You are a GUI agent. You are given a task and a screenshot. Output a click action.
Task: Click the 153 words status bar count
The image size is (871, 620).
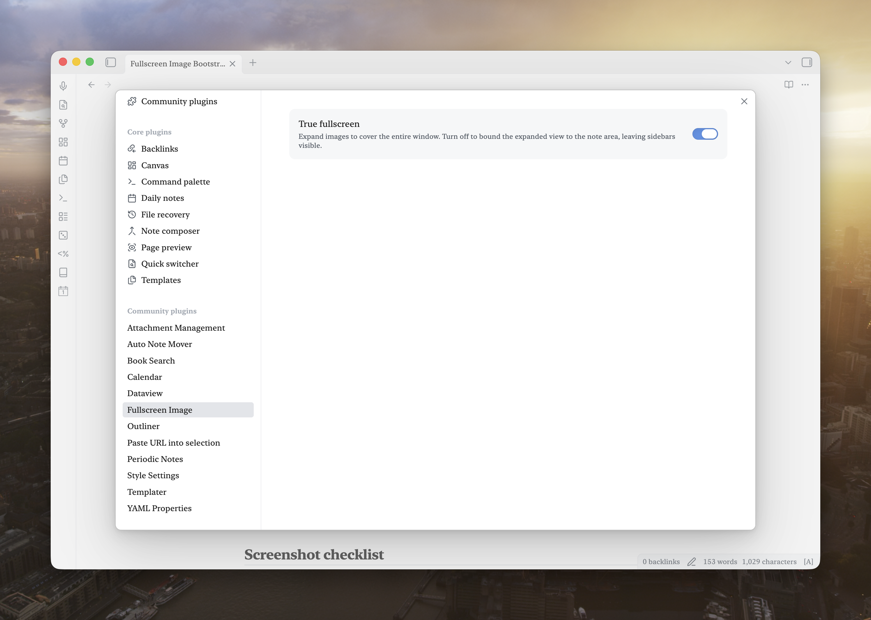click(x=720, y=561)
